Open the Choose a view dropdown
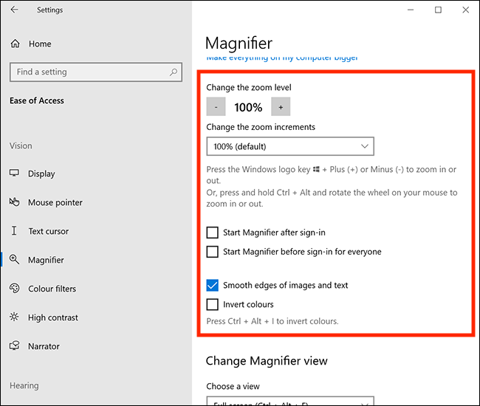 coord(290,402)
